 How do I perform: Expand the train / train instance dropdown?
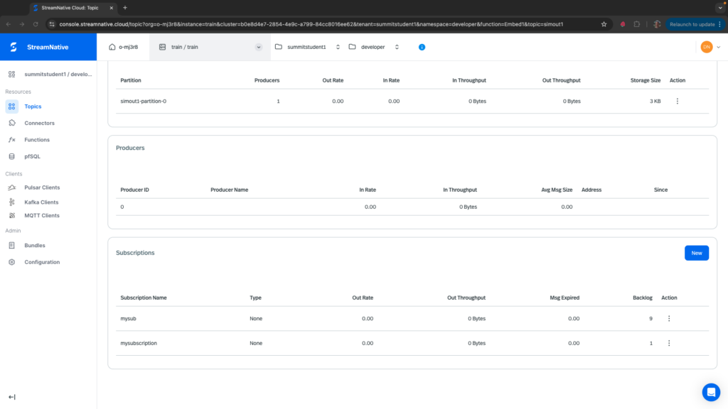pos(259,47)
